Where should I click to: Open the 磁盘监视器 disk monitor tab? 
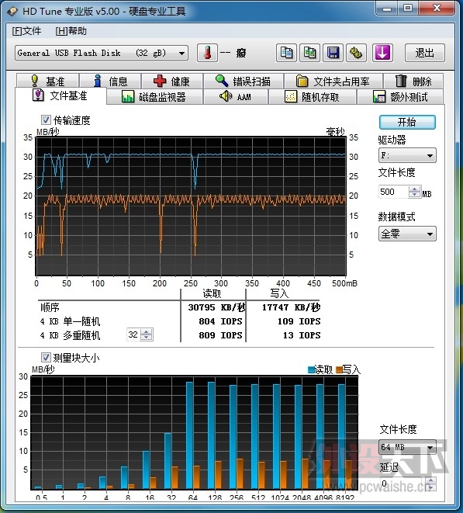point(154,97)
